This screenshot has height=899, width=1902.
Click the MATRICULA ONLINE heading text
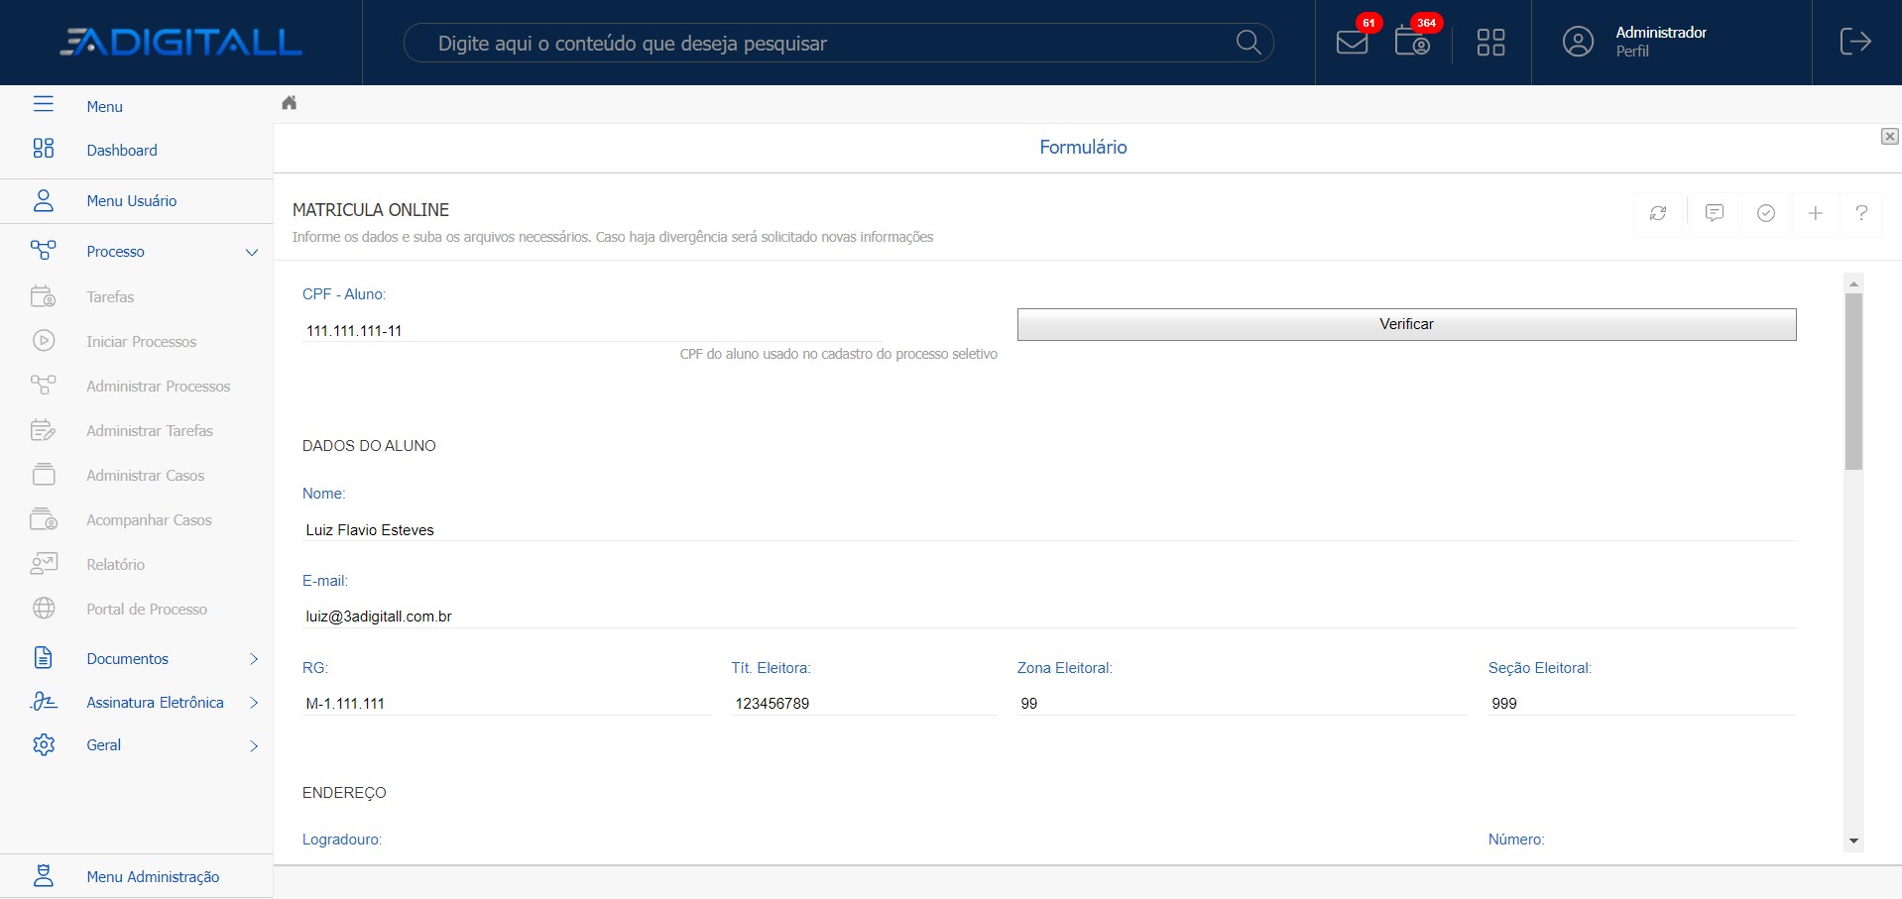point(371,210)
